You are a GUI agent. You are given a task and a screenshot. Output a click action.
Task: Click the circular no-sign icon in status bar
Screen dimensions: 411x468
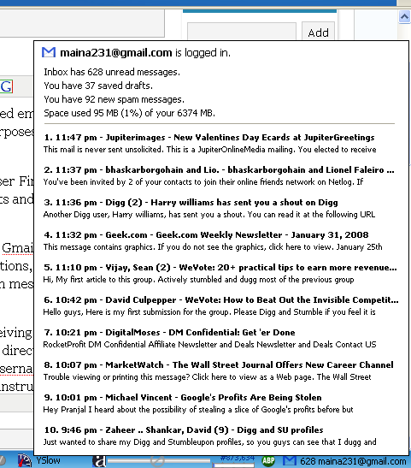pos(157,461)
